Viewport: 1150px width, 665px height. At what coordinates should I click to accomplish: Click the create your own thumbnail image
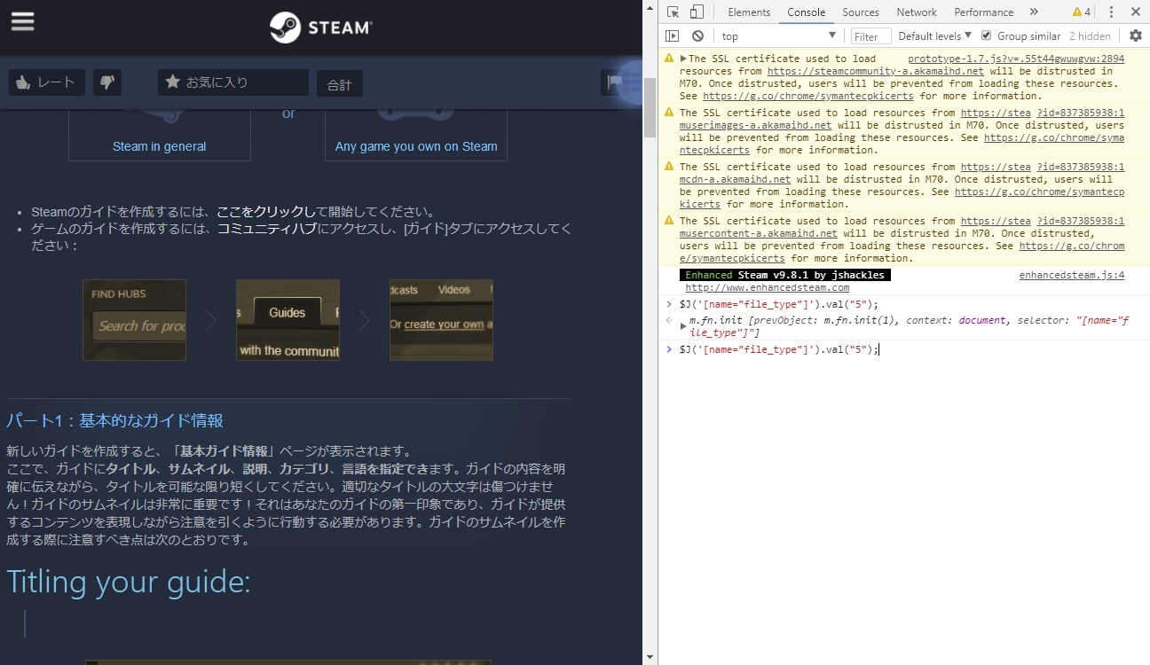(441, 320)
